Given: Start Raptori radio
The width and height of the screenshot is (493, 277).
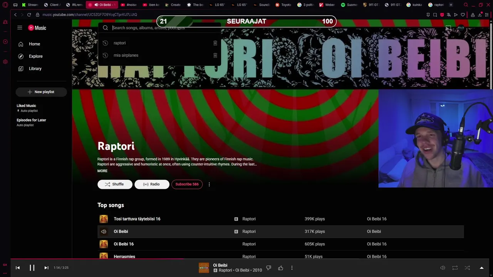Looking at the screenshot, I should pyautogui.click(x=152, y=184).
